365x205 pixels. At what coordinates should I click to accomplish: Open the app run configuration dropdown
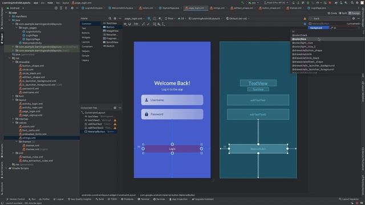click(254, 3)
